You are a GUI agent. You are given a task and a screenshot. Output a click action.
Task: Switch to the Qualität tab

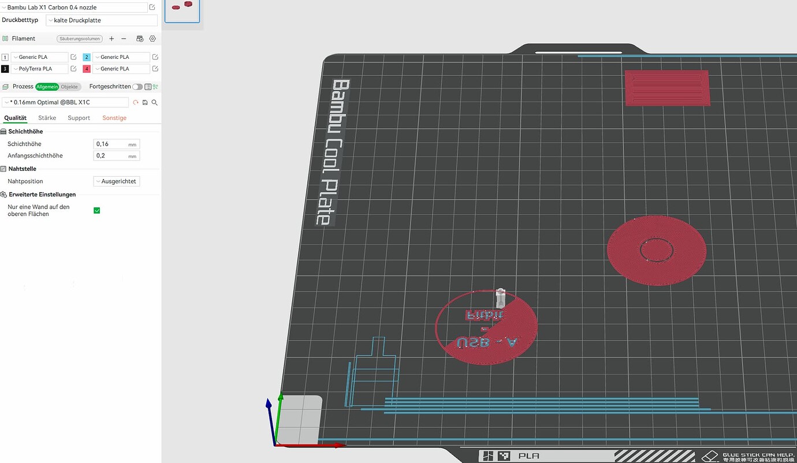pyautogui.click(x=16, y=118)
